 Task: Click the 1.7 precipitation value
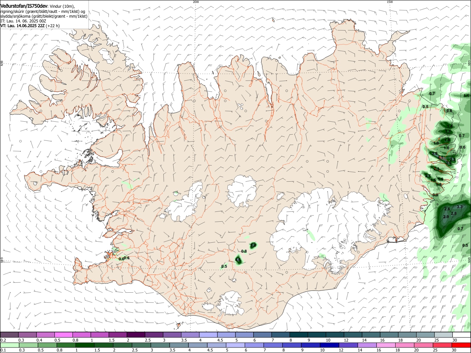pyautogui.click(x=448, y=131)
